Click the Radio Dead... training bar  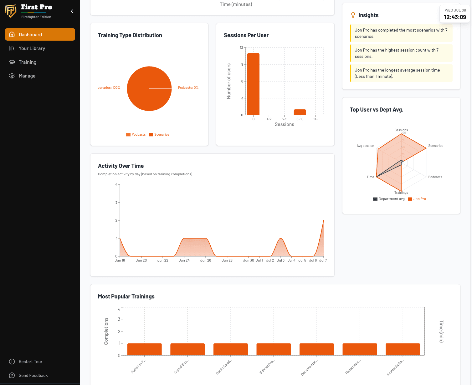pos(231,349)
